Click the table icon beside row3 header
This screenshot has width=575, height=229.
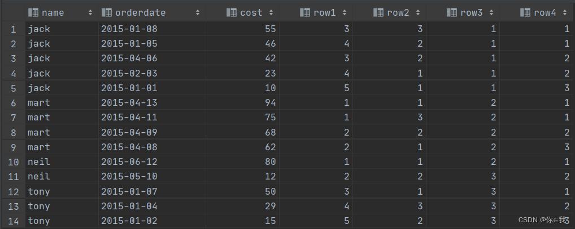[x=452, y=12]
